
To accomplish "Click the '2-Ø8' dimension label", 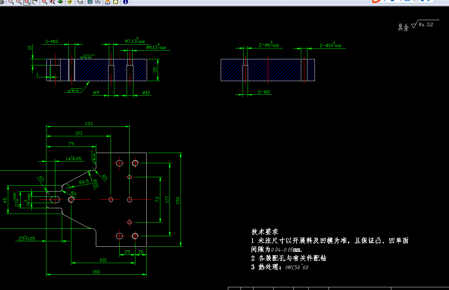I will 264,92.
